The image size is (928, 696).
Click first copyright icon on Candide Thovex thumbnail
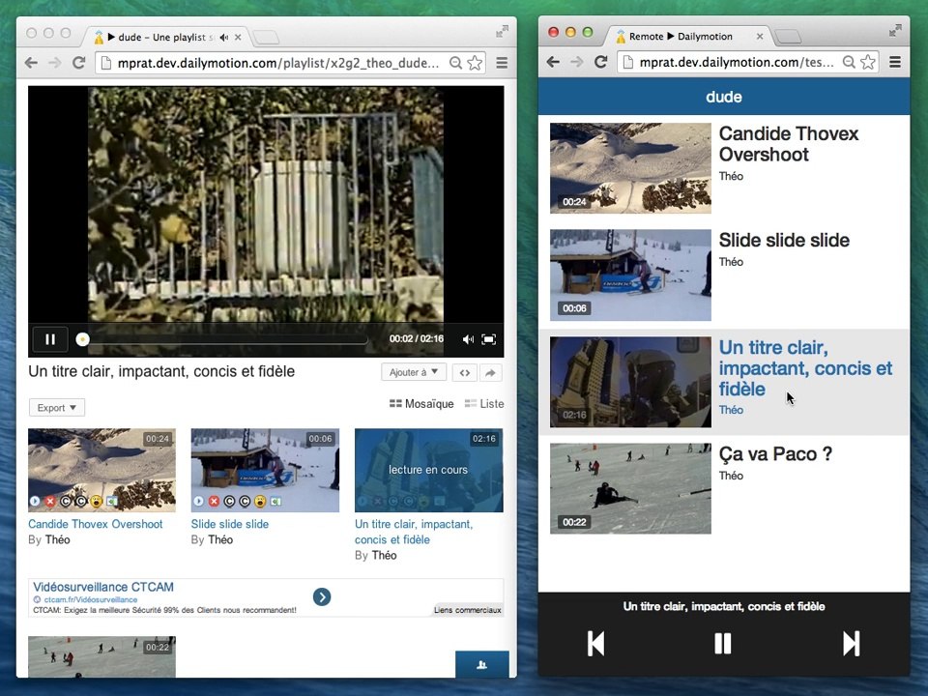coord(66,502)
